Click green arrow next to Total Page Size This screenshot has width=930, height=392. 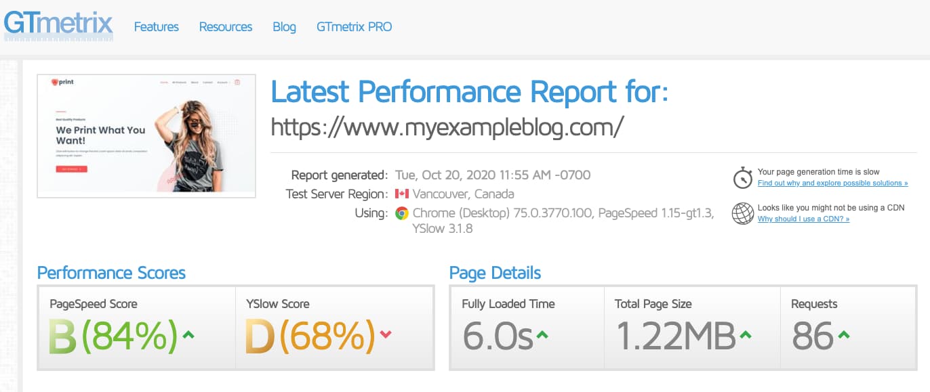[746, 334]
